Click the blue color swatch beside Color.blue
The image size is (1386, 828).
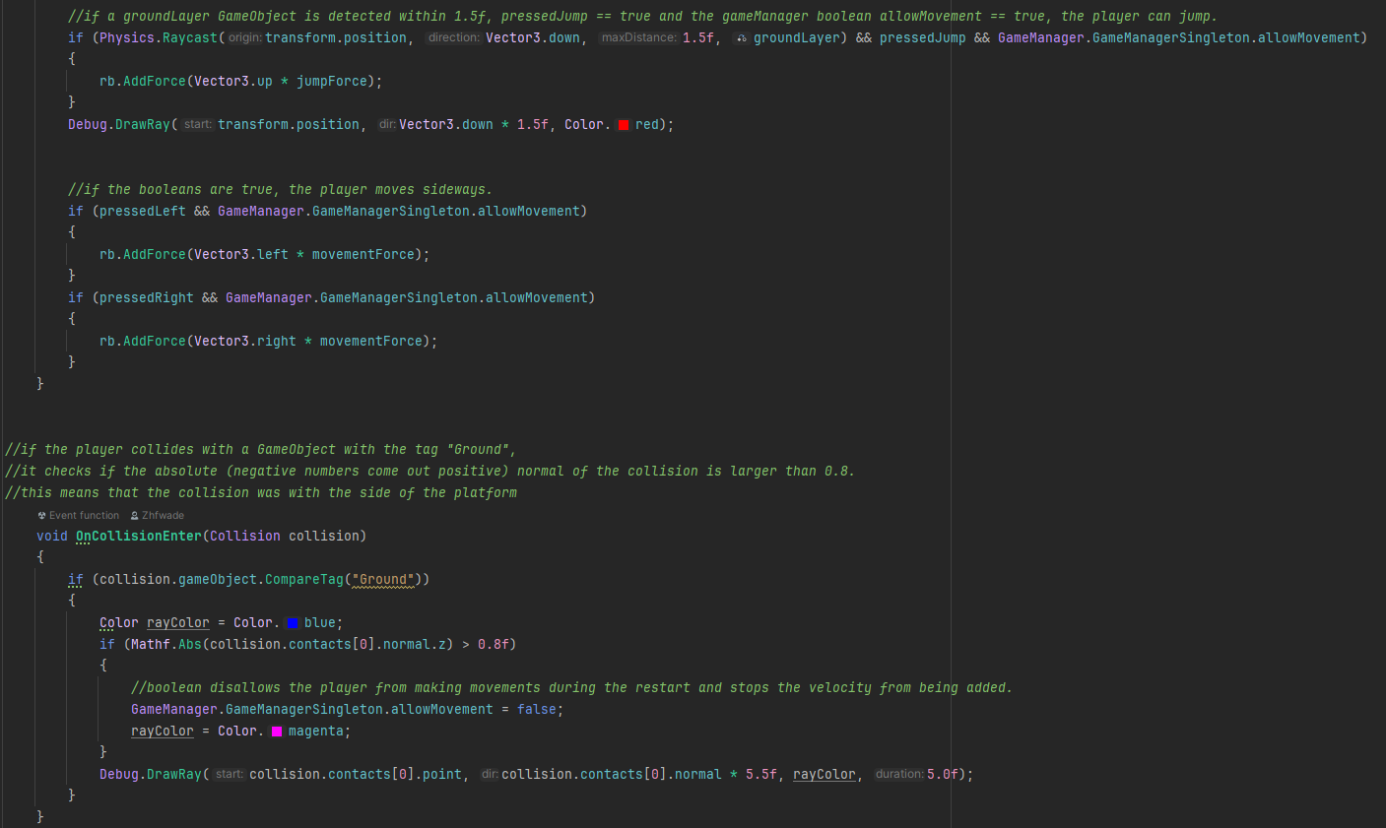293,623
